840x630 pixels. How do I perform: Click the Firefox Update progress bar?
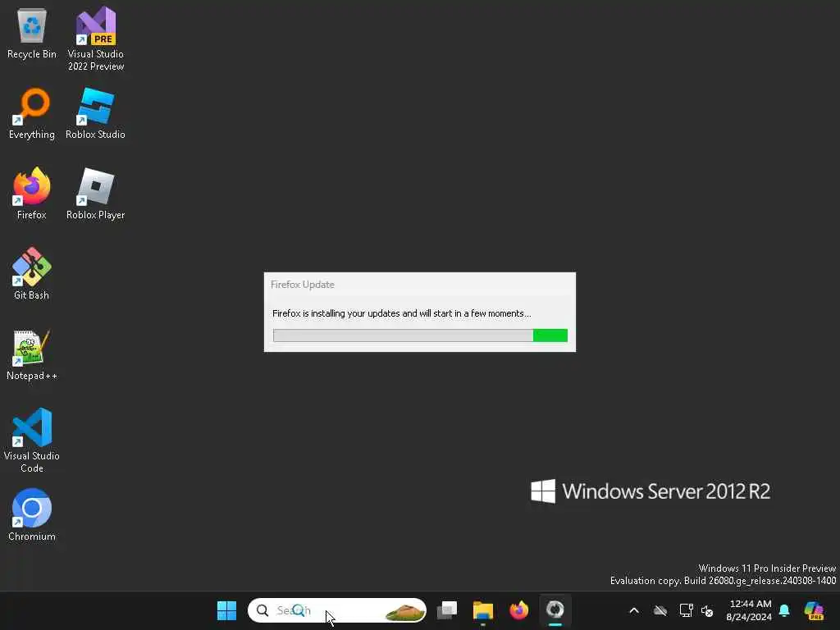point(420,336)
